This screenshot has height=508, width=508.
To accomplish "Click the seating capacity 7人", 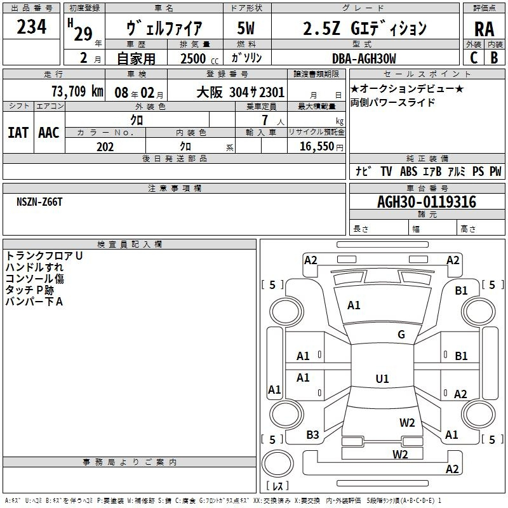I will (x=273, y=120).
